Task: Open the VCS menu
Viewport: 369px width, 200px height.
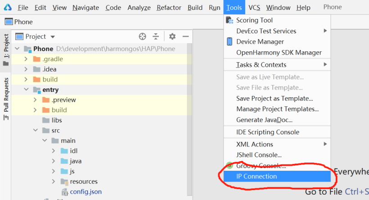Action: coord(254,8)
